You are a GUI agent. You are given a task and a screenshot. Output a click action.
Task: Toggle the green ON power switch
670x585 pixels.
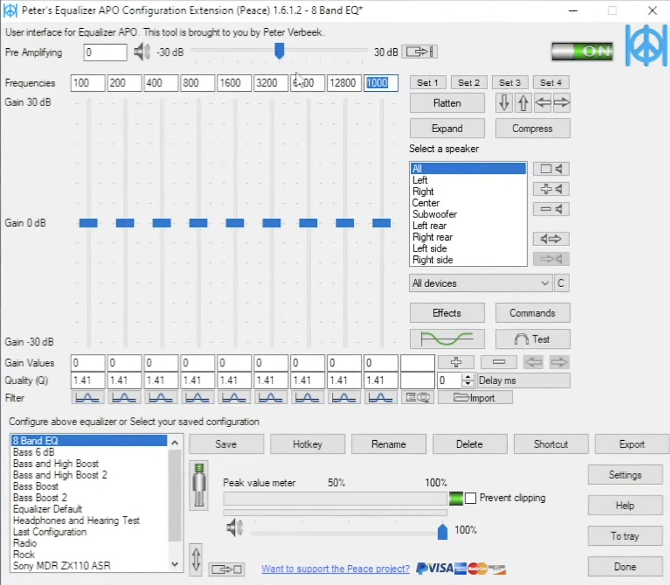pos(582,51)
